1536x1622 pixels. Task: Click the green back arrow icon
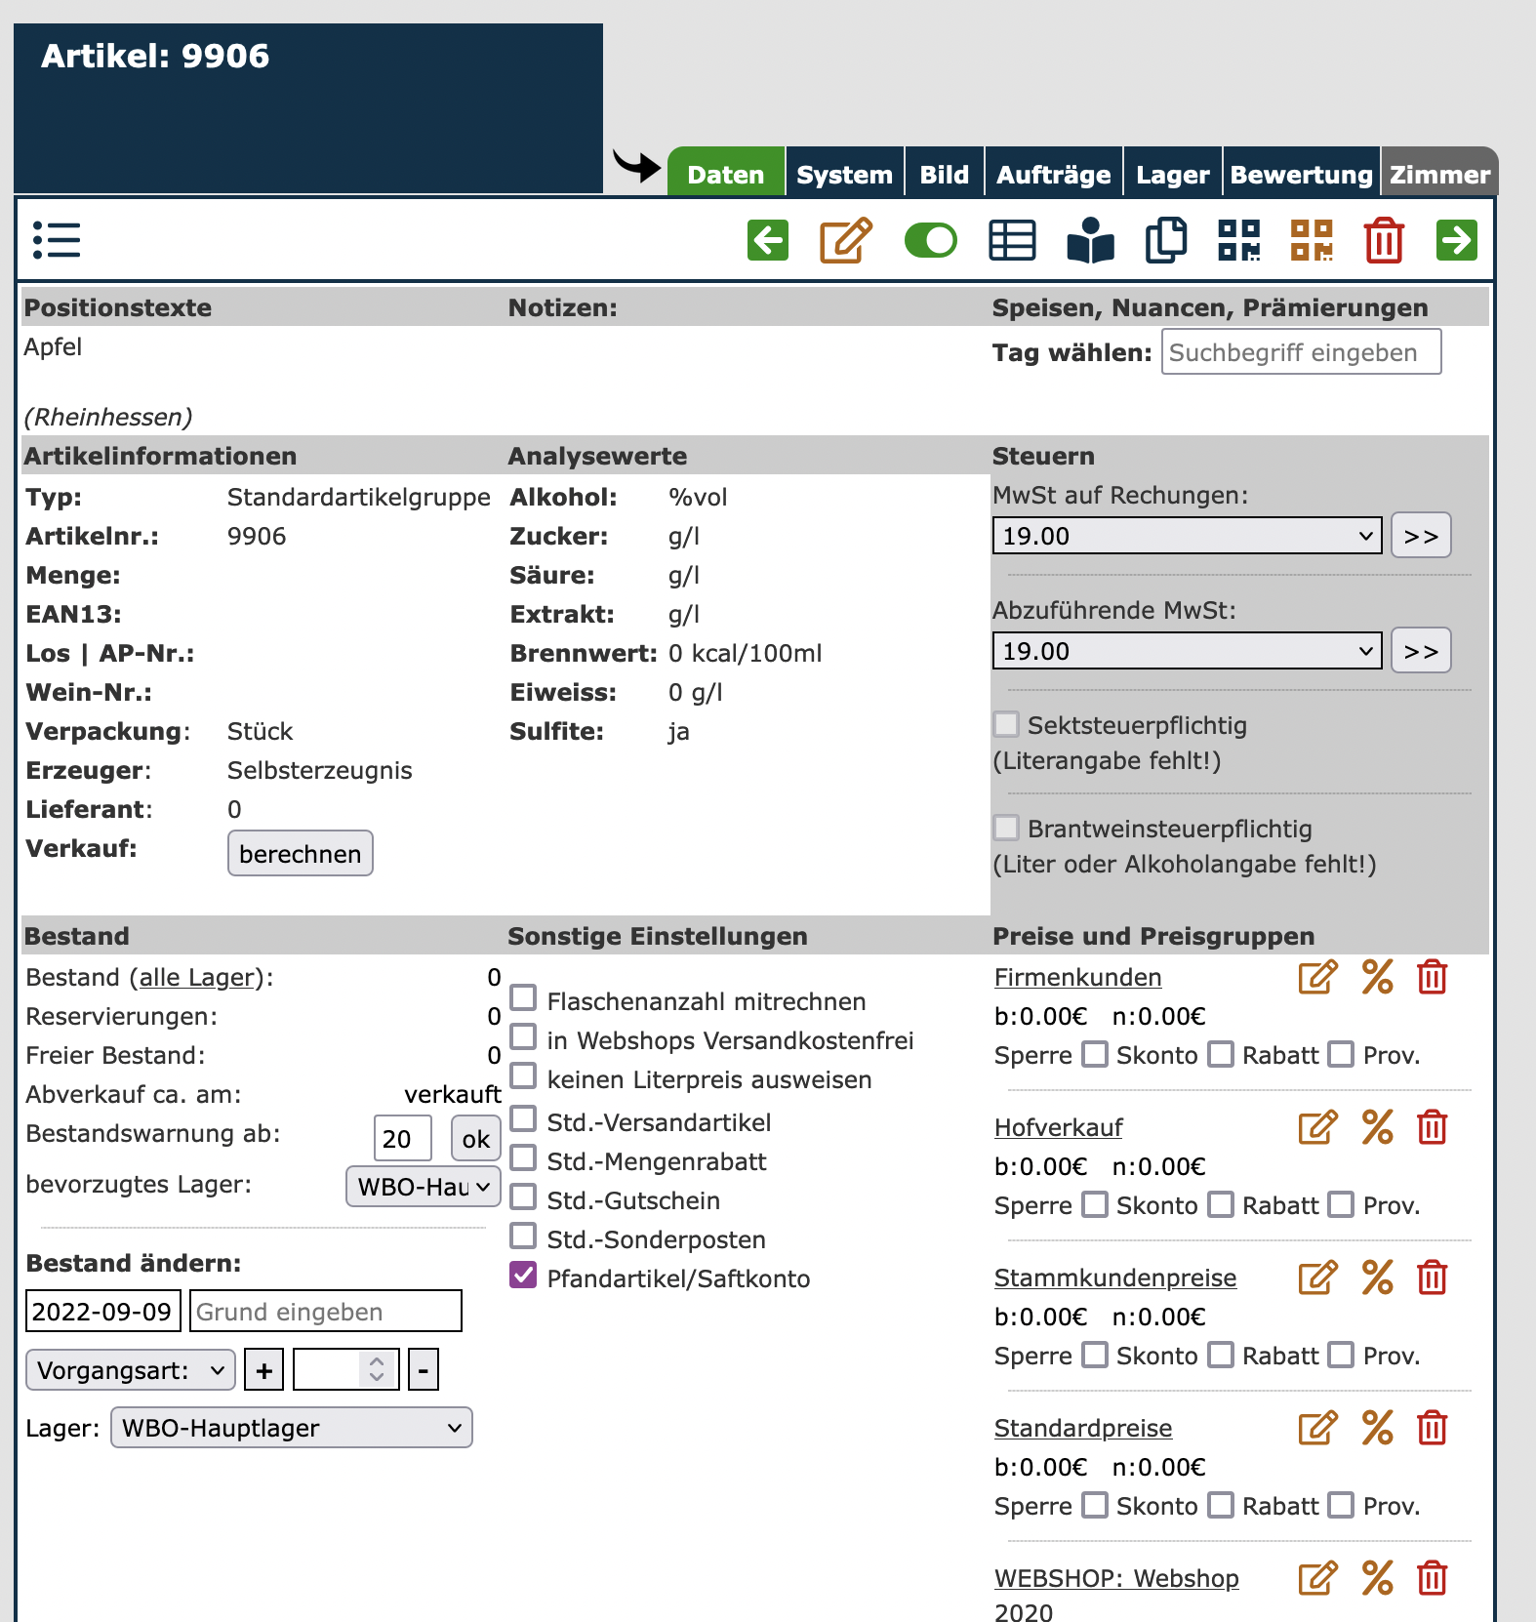[768, 240]
